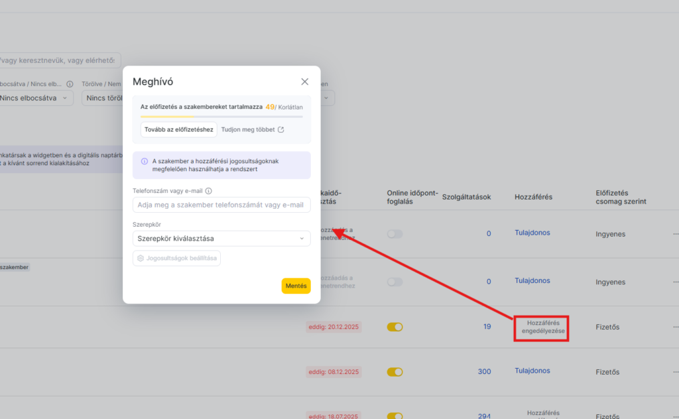
Task: Click the Mentés button
Action: [x=296, y=286]
